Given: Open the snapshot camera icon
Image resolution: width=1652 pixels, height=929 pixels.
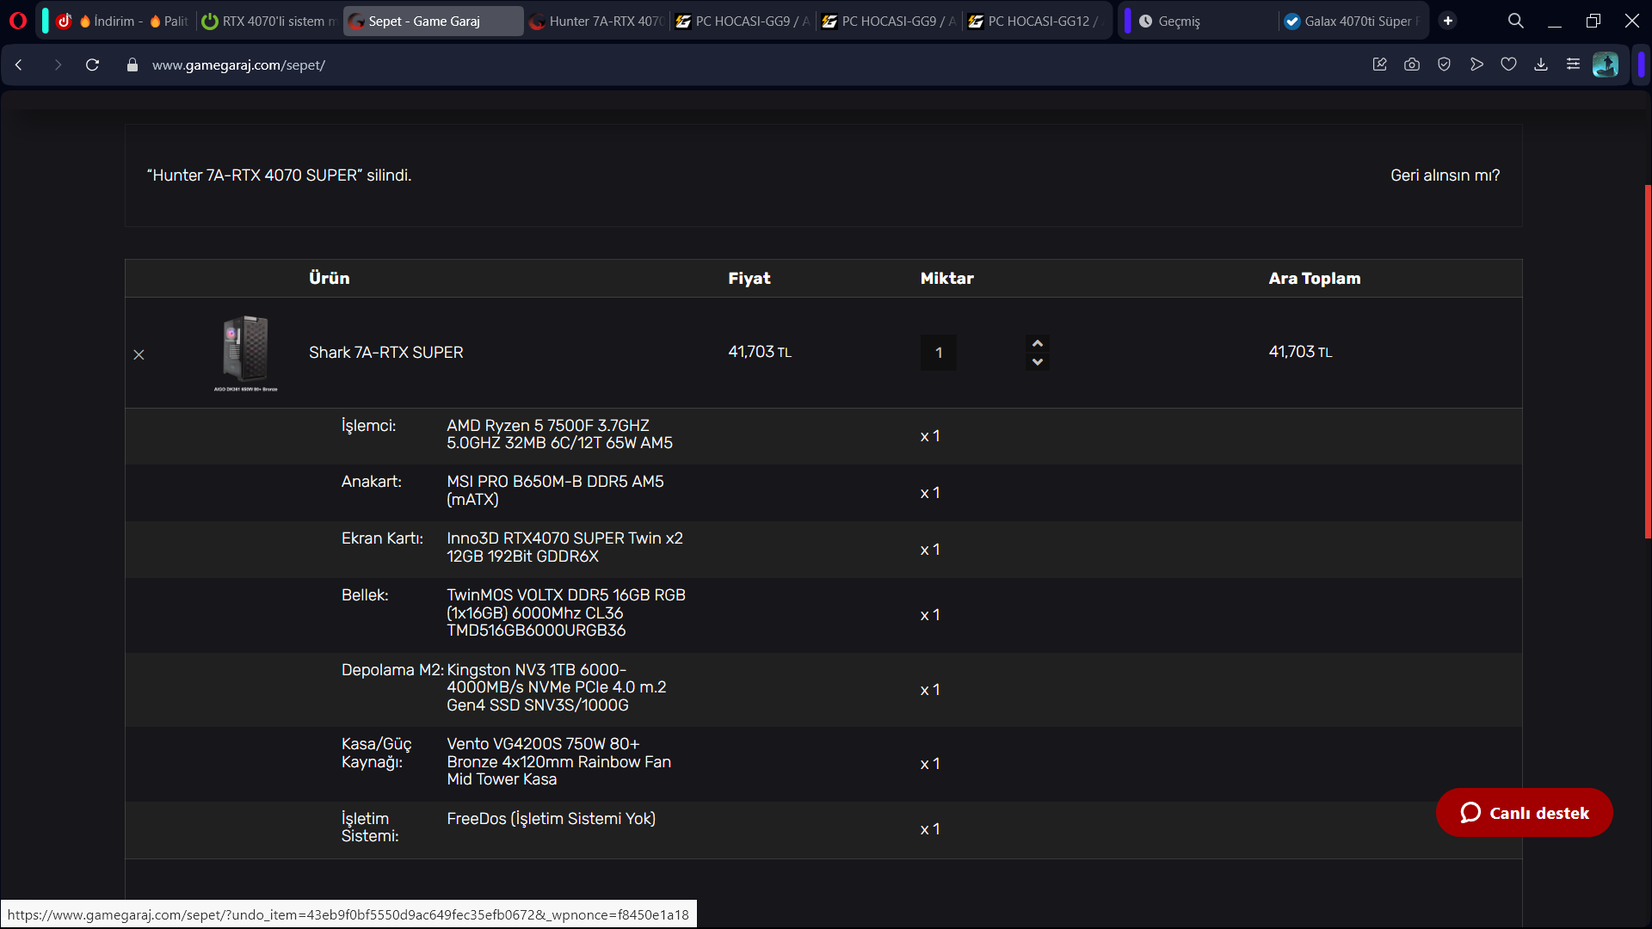Looking at the screenshot, I should (1412, 65).
